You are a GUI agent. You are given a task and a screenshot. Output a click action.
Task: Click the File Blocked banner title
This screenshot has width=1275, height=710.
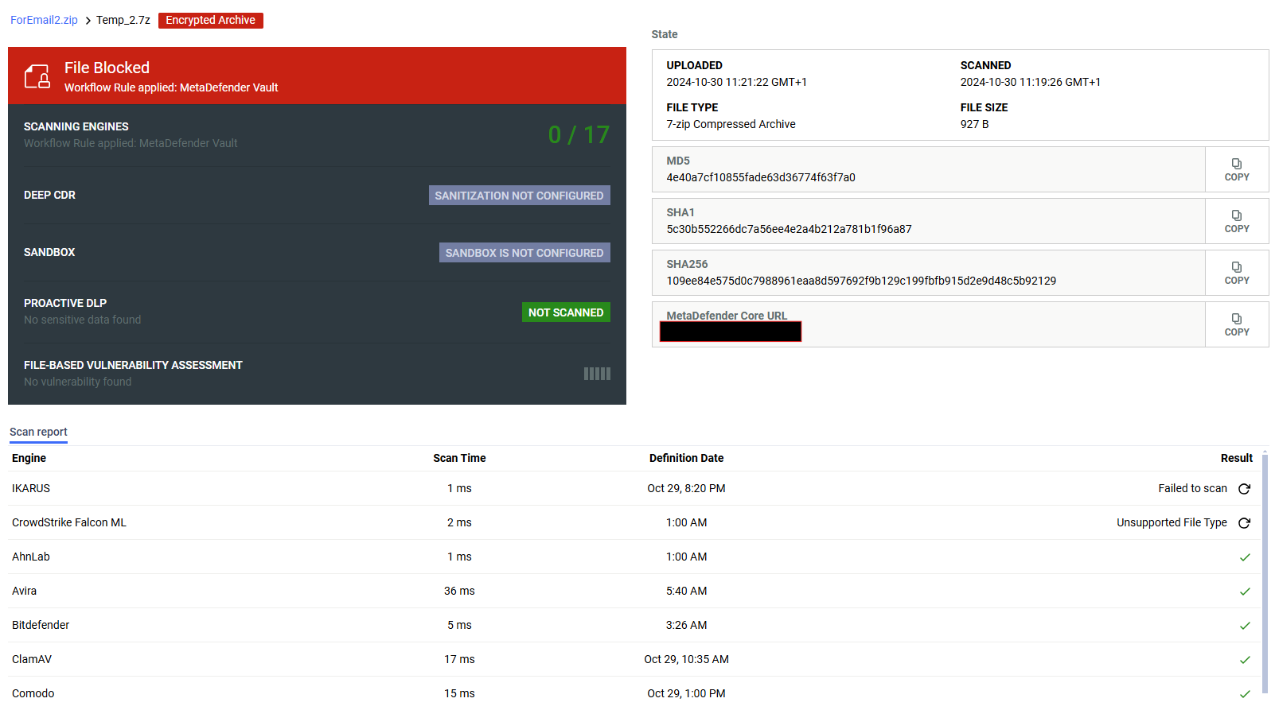pyautogui.click(x=107, y=68)
